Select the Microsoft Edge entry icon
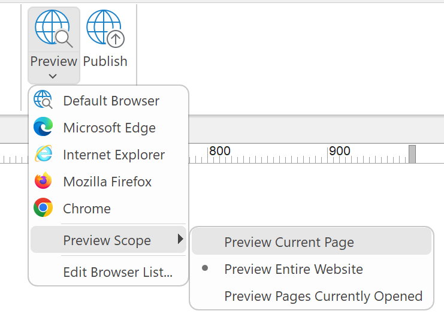Viewport: 444px width, 323px height. pos(43,126)
